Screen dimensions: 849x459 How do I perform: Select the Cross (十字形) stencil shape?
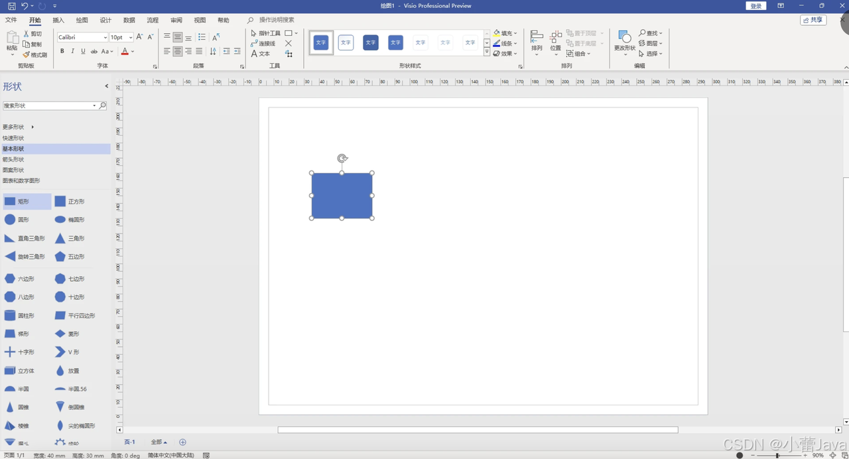pyautogui.click(x=10, y=352)
